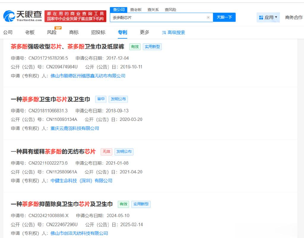
Task: Click 发明公布 tag on 一种茶多酚卫生巾芯片 patent
Action: (x=118, y=99)
